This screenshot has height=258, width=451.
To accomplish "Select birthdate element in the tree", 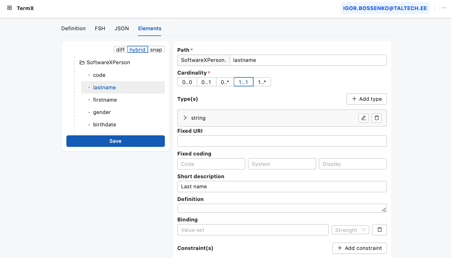I will [x=105, y=125].
